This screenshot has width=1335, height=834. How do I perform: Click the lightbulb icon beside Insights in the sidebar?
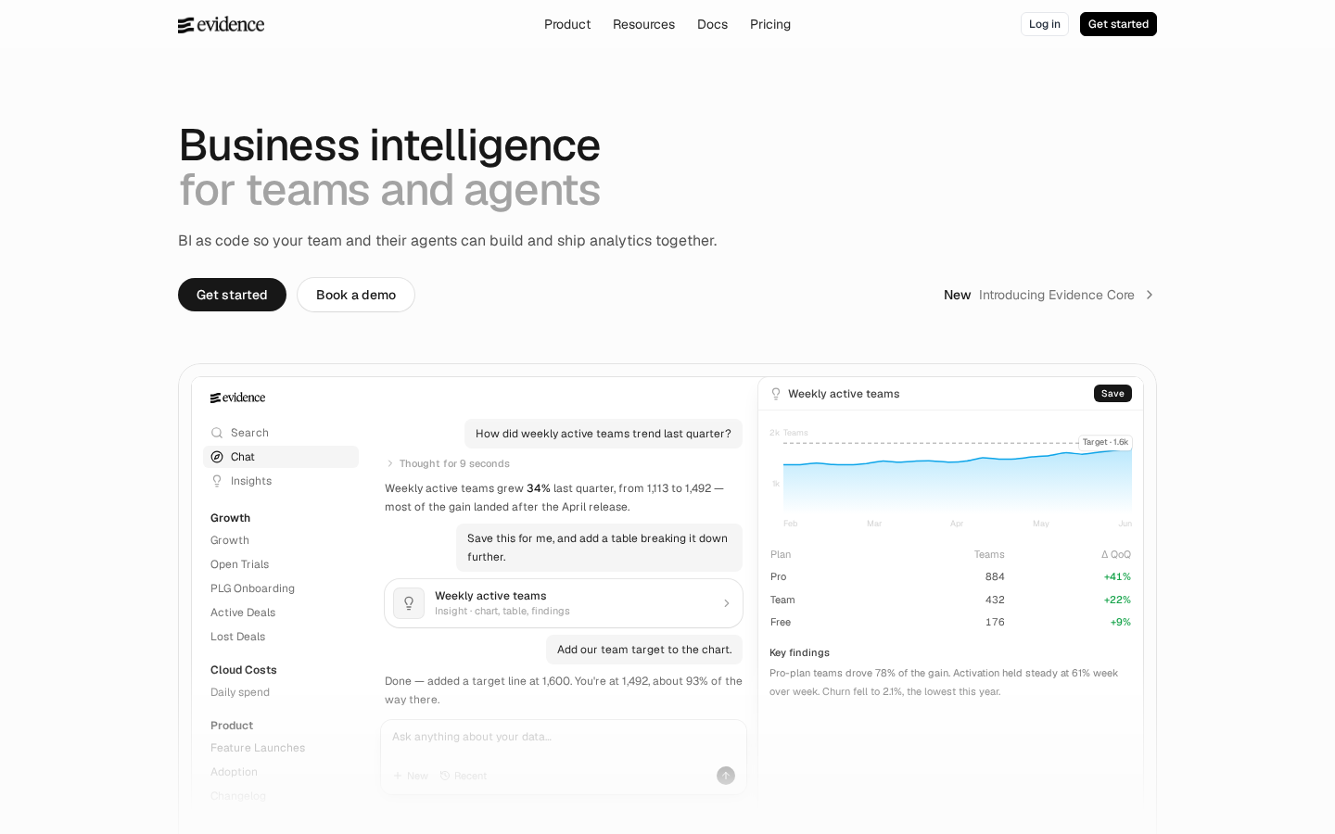pos(217,481)
